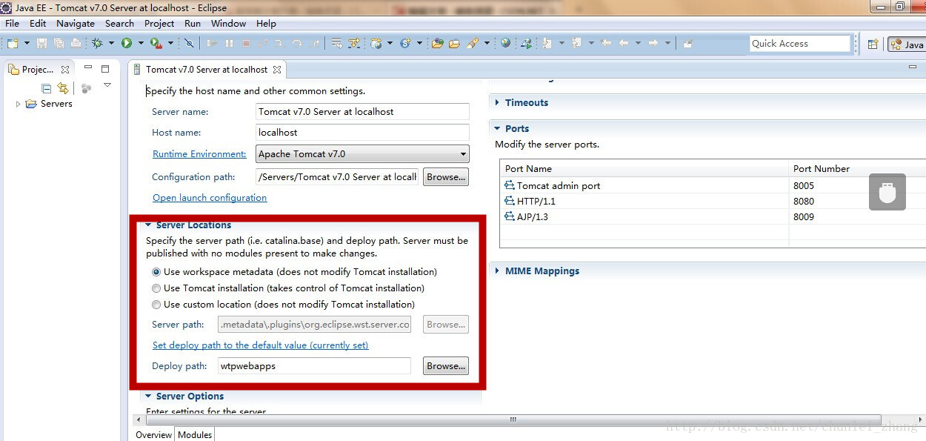Click the Suspend pause icon
This screenshot has width=926, height=441.
(x=229, y=43)
